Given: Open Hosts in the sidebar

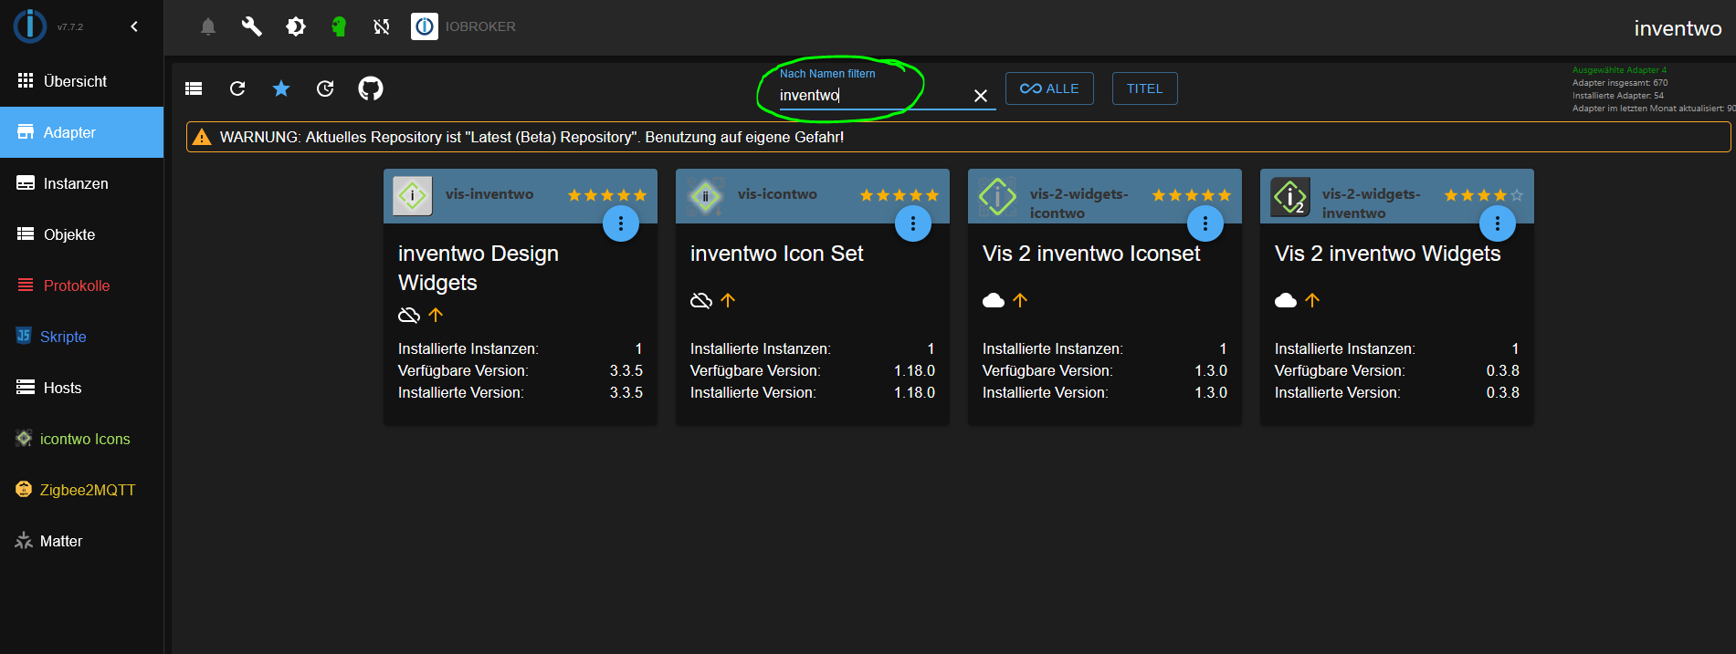Looking at the screenshot, I should point(82,388).
